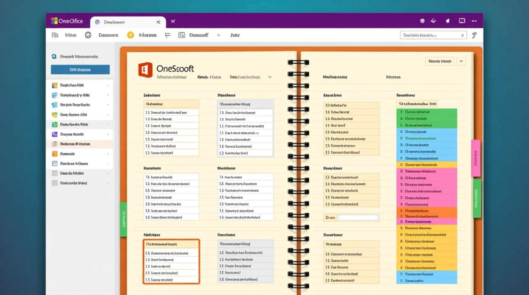Click the pin icon beside the search field
The image size is (529, 295).
(474, 35)
